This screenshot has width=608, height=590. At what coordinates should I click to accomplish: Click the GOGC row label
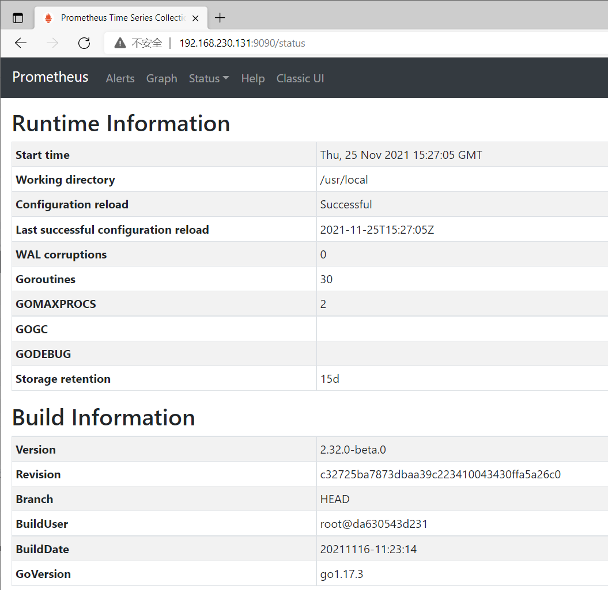[32, 329]
